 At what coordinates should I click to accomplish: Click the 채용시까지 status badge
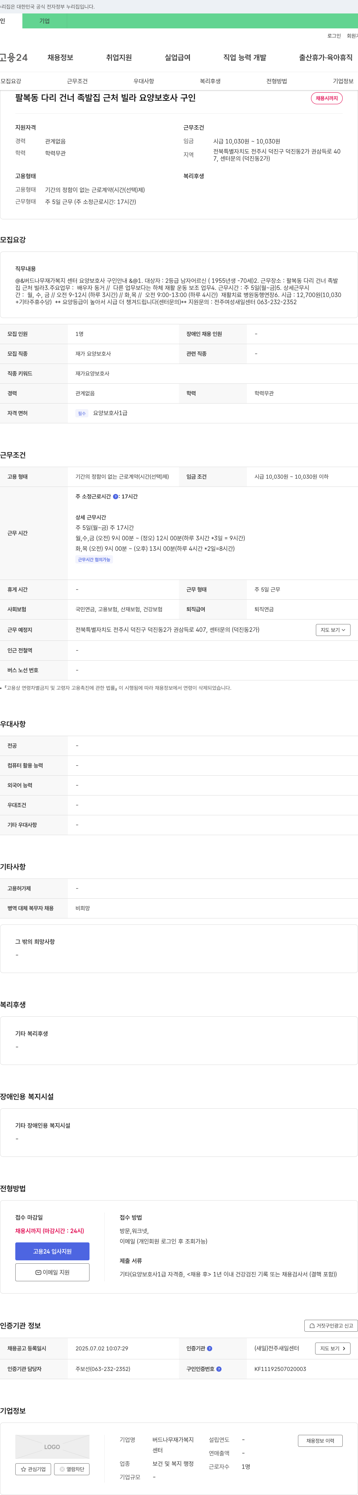(327, 98)
